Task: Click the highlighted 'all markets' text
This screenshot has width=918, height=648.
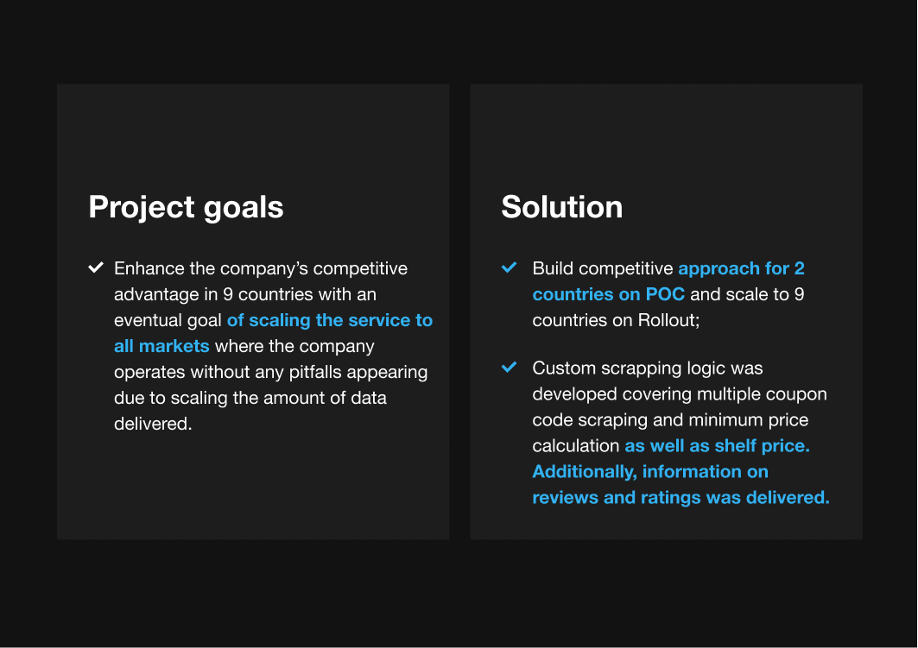Action: 161,346
